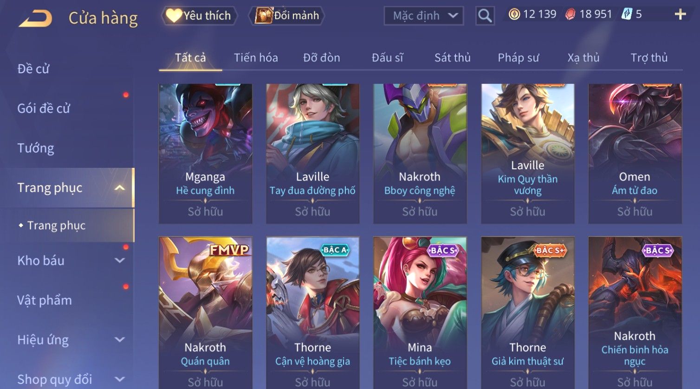This screenshot has width=700, height=389.
Task: Expand the Kho báu sidebar section
Action: (x=119, y=261)
